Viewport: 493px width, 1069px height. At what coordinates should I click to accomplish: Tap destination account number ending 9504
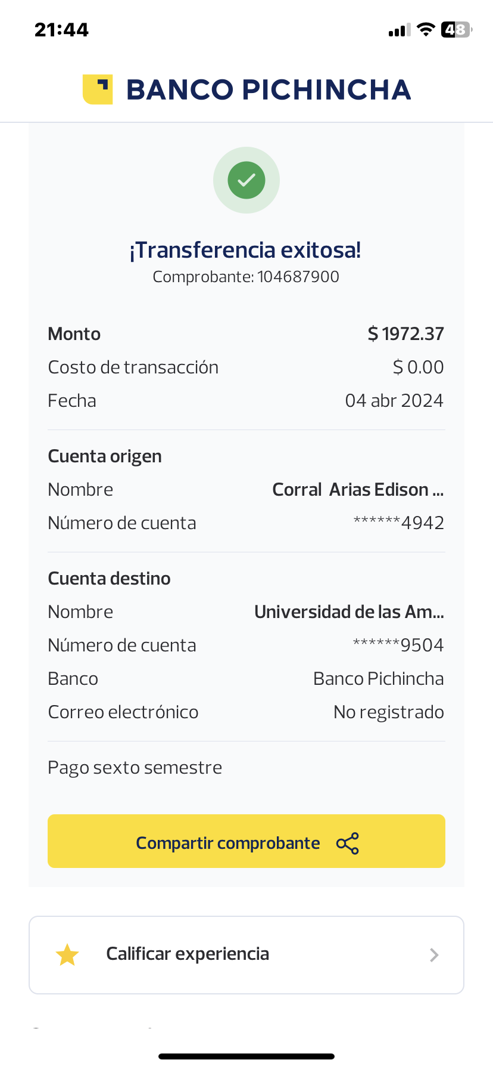398,645
